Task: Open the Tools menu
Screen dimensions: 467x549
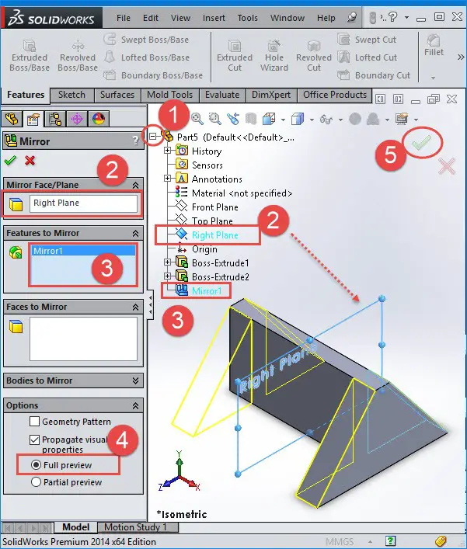Action: [247, 18]
